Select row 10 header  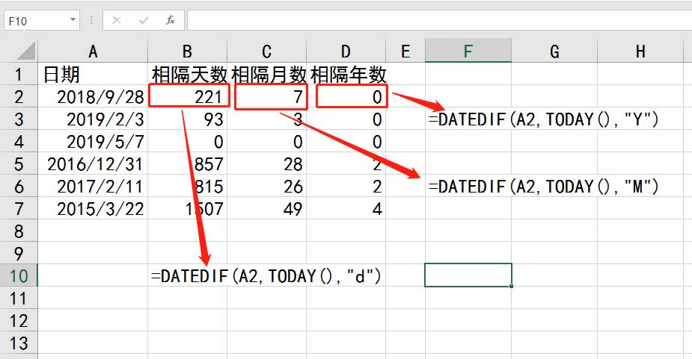(x=19, y=275)
